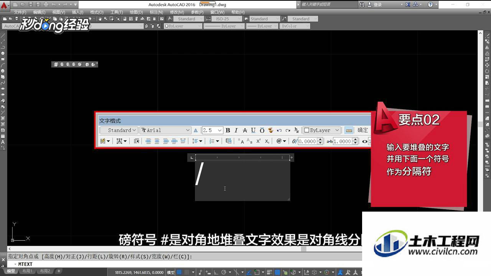The width and height of the screenshot is (491, 276).
Task: Center the text alignment
Action: [157, 141]
